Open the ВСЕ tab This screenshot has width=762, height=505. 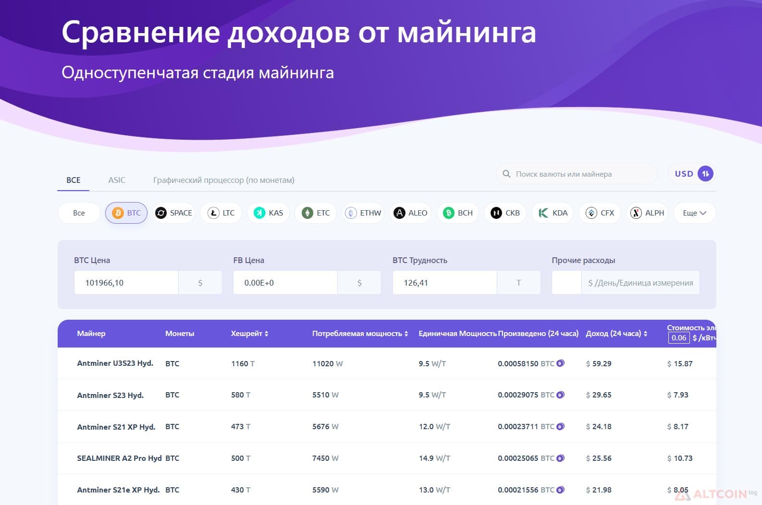click(x=74, y=180)
